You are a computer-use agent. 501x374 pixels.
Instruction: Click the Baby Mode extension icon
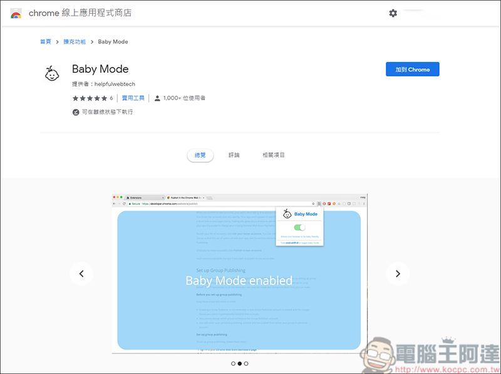click(52, 74)
